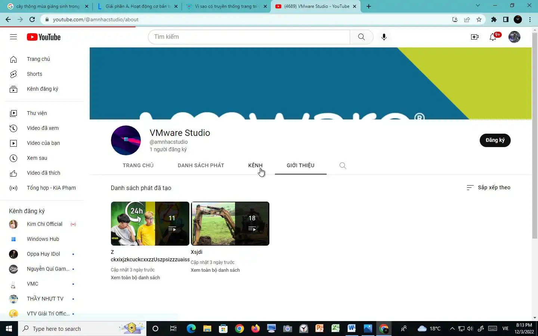The height and width of the screenshot is (336, 538).
Task: Select the GIỚI THIỆU tab
Action: [300, 165]
